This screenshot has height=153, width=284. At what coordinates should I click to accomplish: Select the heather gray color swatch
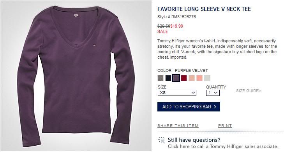pos(161,78)
